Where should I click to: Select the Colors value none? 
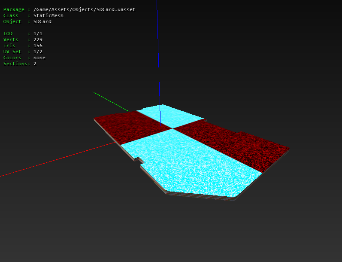(39, 58)
